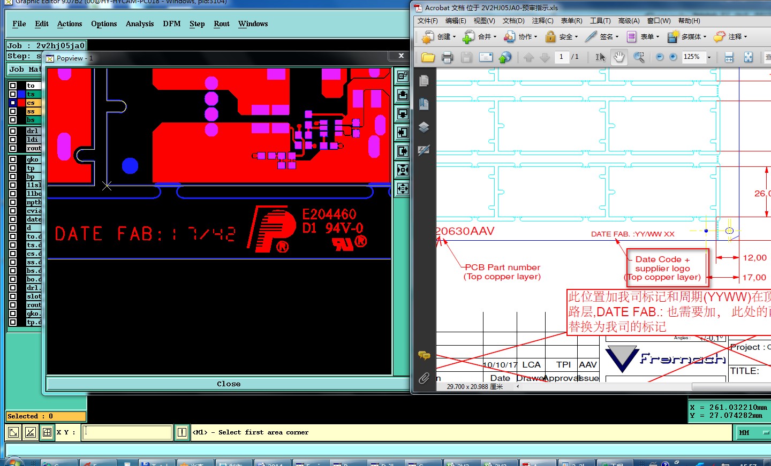Click the Popview zoom in icon
This screenshot has width=771, height=466.
[402, 170]
